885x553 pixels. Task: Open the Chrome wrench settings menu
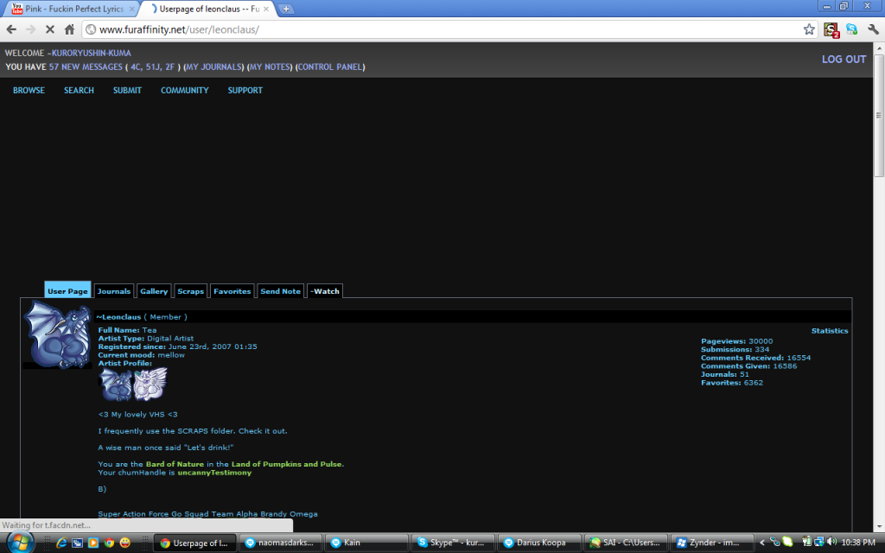(x=873, y=29)
